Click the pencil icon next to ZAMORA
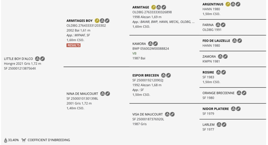 (x=225, y=56)
